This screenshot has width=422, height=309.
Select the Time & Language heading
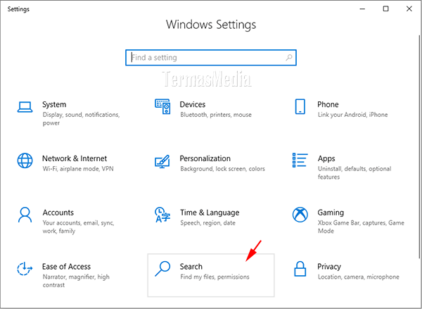pos(210,213)
